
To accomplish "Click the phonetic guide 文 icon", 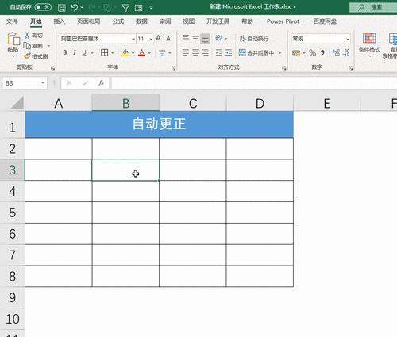I will pos(162,52).
